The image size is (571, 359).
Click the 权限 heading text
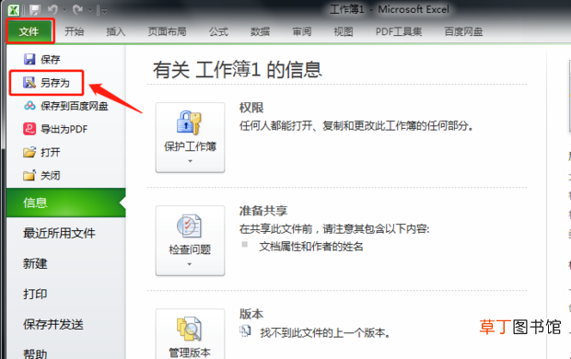pyautogui.click(x=251, y=108)
